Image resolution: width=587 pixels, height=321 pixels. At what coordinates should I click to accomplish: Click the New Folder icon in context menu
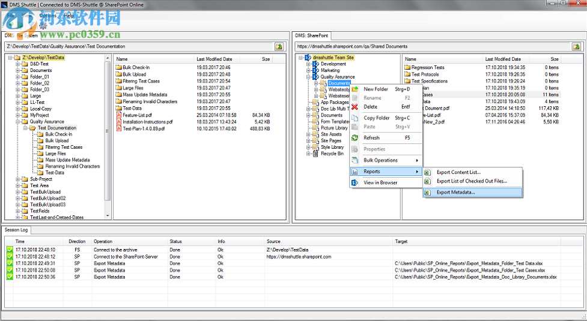point(354,89)
